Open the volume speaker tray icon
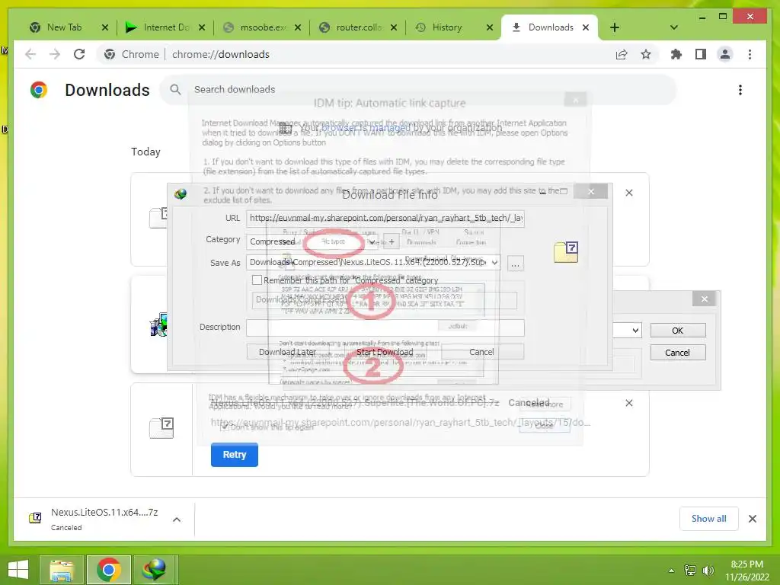The width and height of the screenshot is (780, 585). (708, 571)
